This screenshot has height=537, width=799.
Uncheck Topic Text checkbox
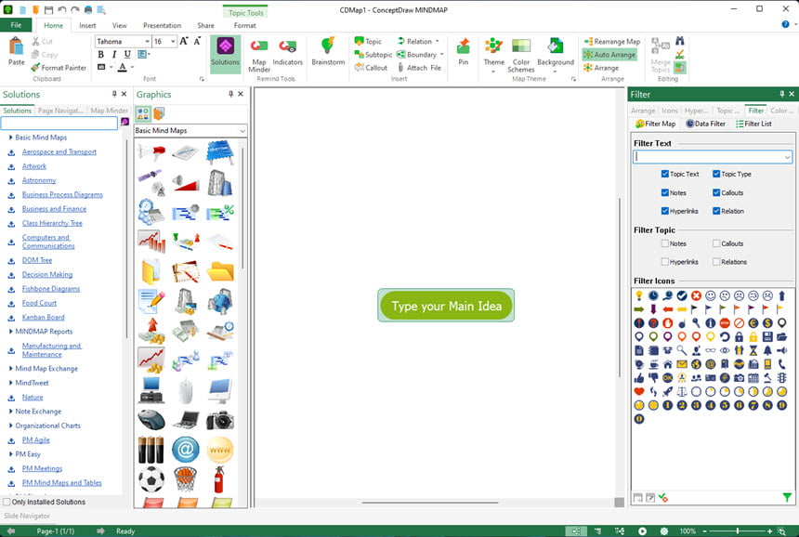(x=664, y=174)
